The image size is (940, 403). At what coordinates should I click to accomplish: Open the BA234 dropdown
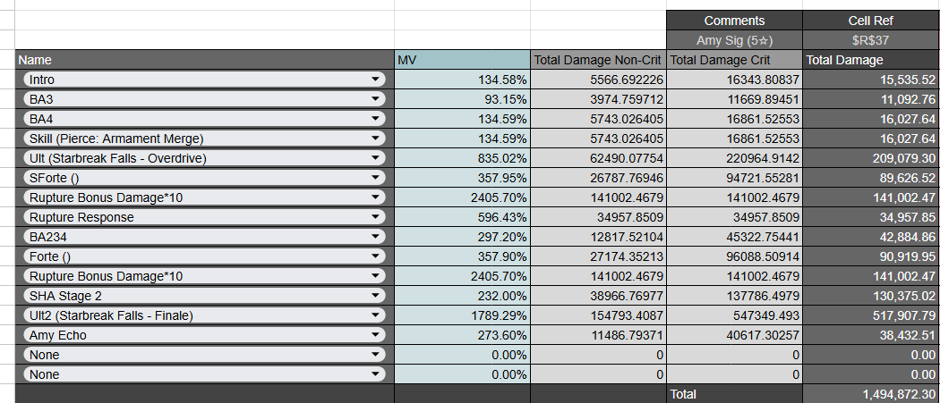click(204, 237)
